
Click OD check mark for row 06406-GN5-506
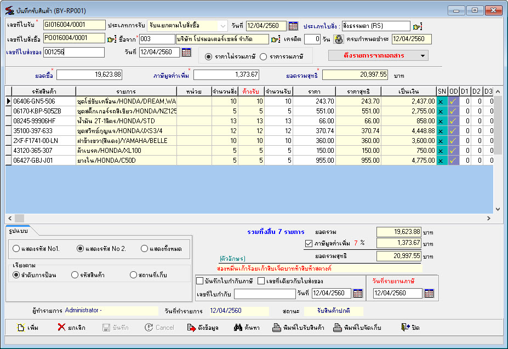tap(453, 101)
